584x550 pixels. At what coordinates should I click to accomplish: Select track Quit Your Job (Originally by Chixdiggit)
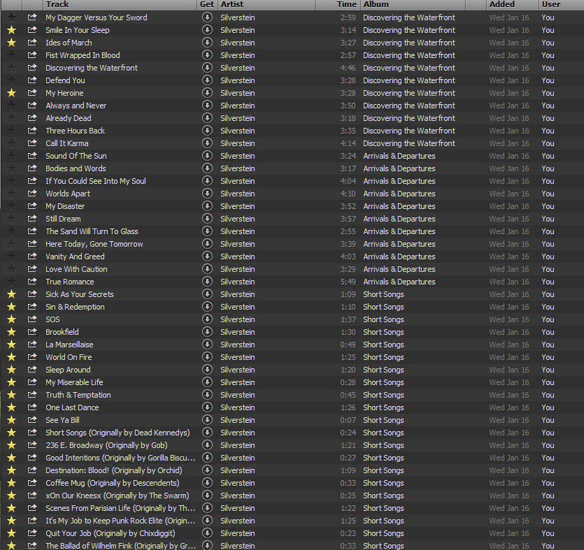[111, 533]
